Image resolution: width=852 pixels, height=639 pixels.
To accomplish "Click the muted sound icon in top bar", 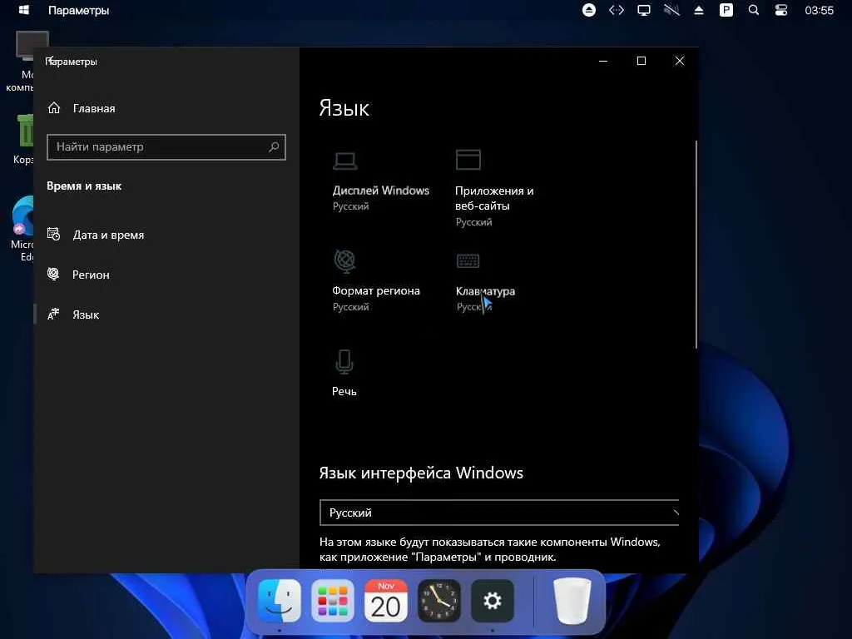I will (671, 10).
